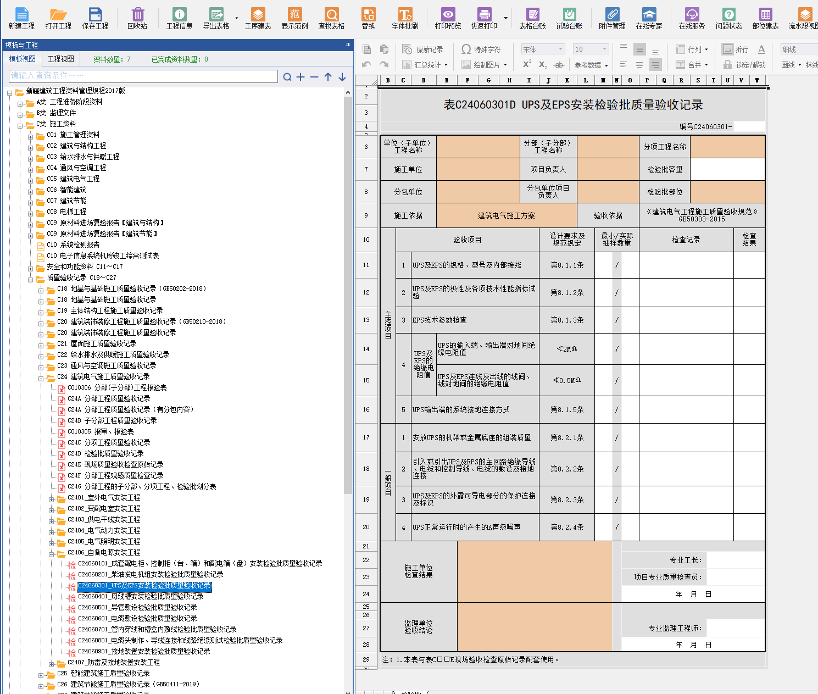Screen dimensions: 818x694
Task: Click the copy icon in editing toolbar
Action: 367,49
